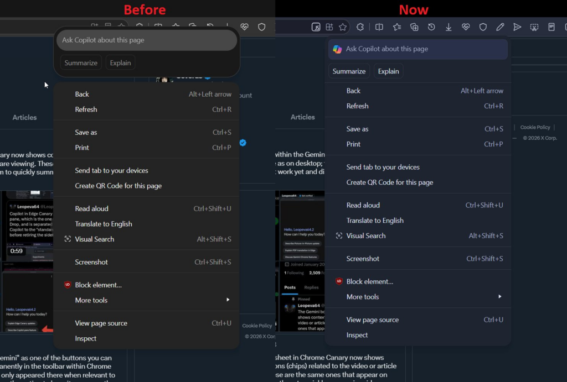Select Send tab to your devices in Now menu
Screen dimensions: 567x382
[x=418, y=167]
